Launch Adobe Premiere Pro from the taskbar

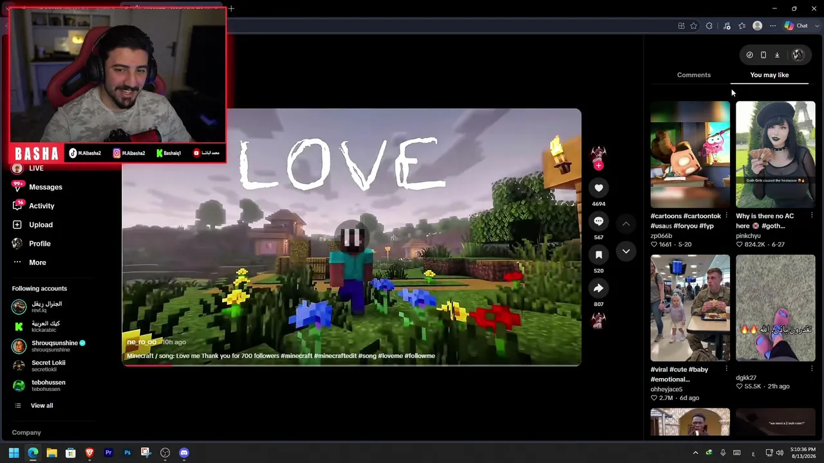click(x=108, y=453)
